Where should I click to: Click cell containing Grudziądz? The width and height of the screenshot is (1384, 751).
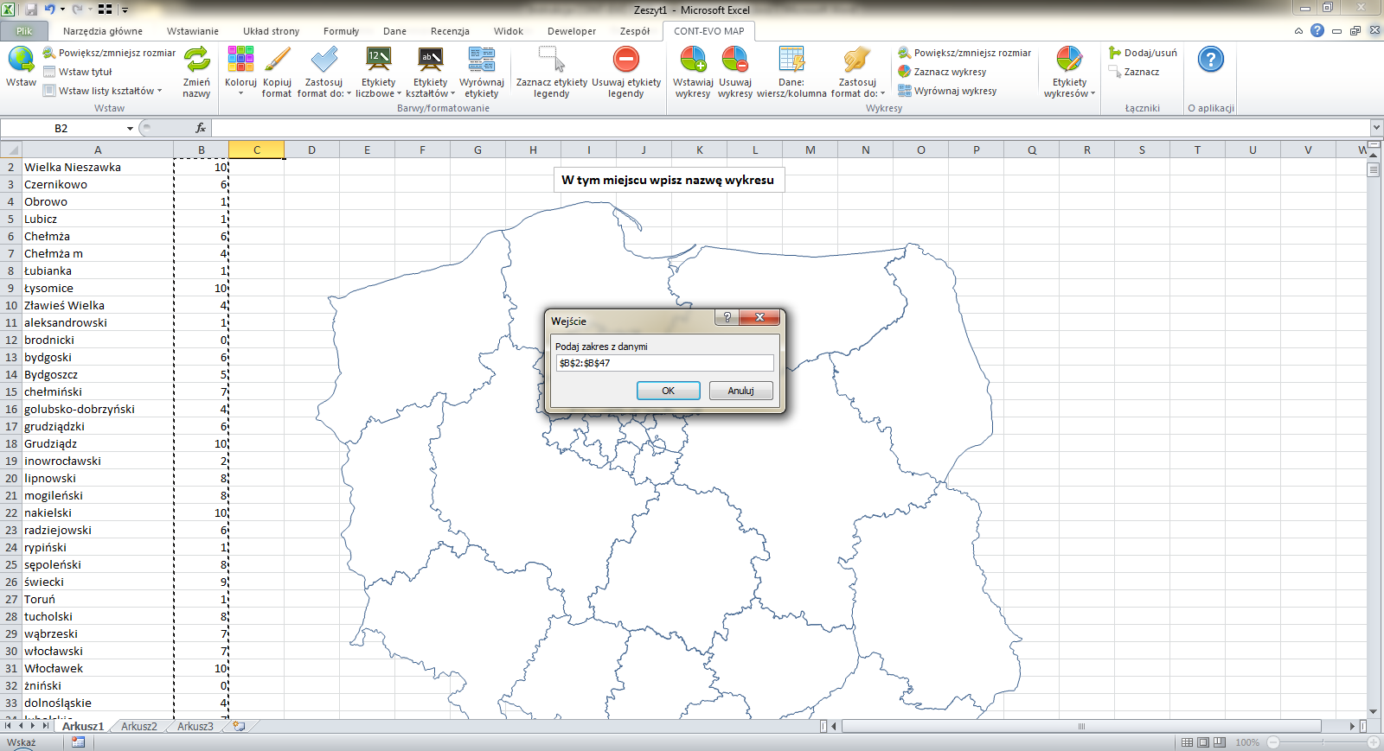[x=98, y=443]
